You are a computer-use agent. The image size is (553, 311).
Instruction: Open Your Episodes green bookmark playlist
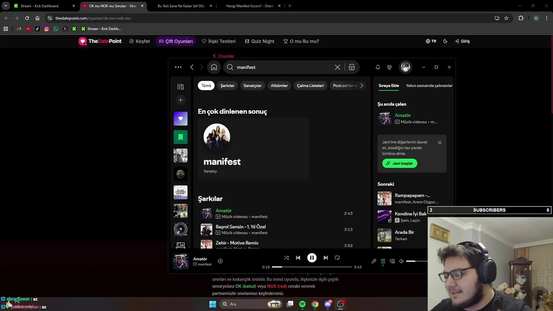(181, 137)
